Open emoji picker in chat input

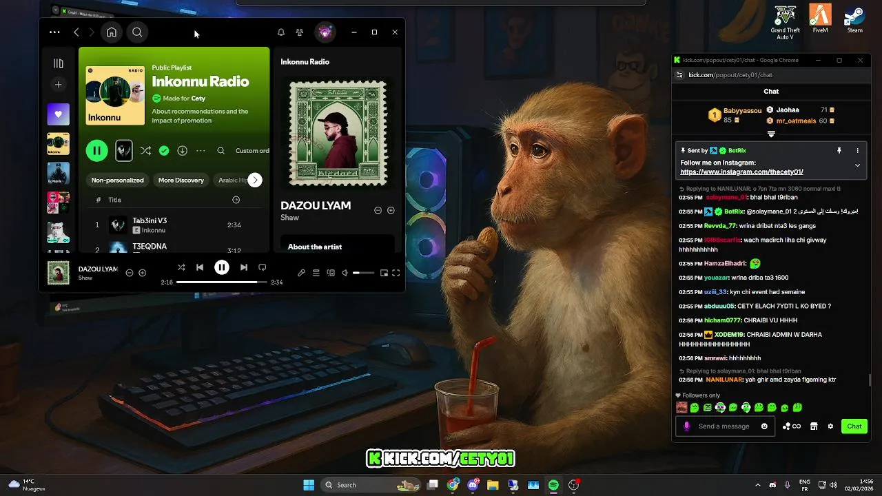tap(764, 426)
